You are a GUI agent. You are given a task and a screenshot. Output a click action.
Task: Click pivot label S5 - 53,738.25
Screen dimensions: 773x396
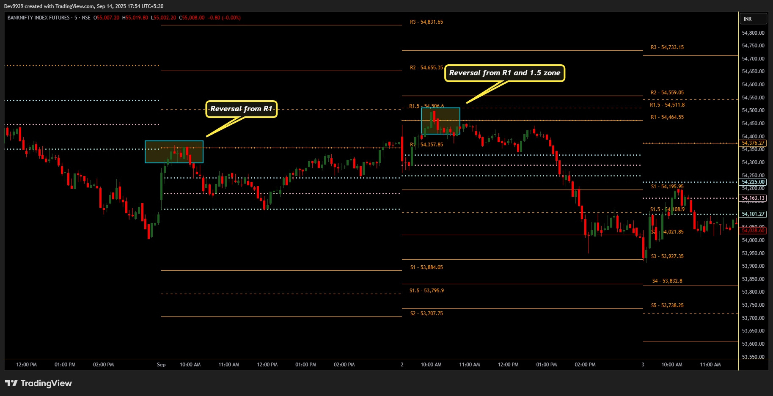[667, 305]
